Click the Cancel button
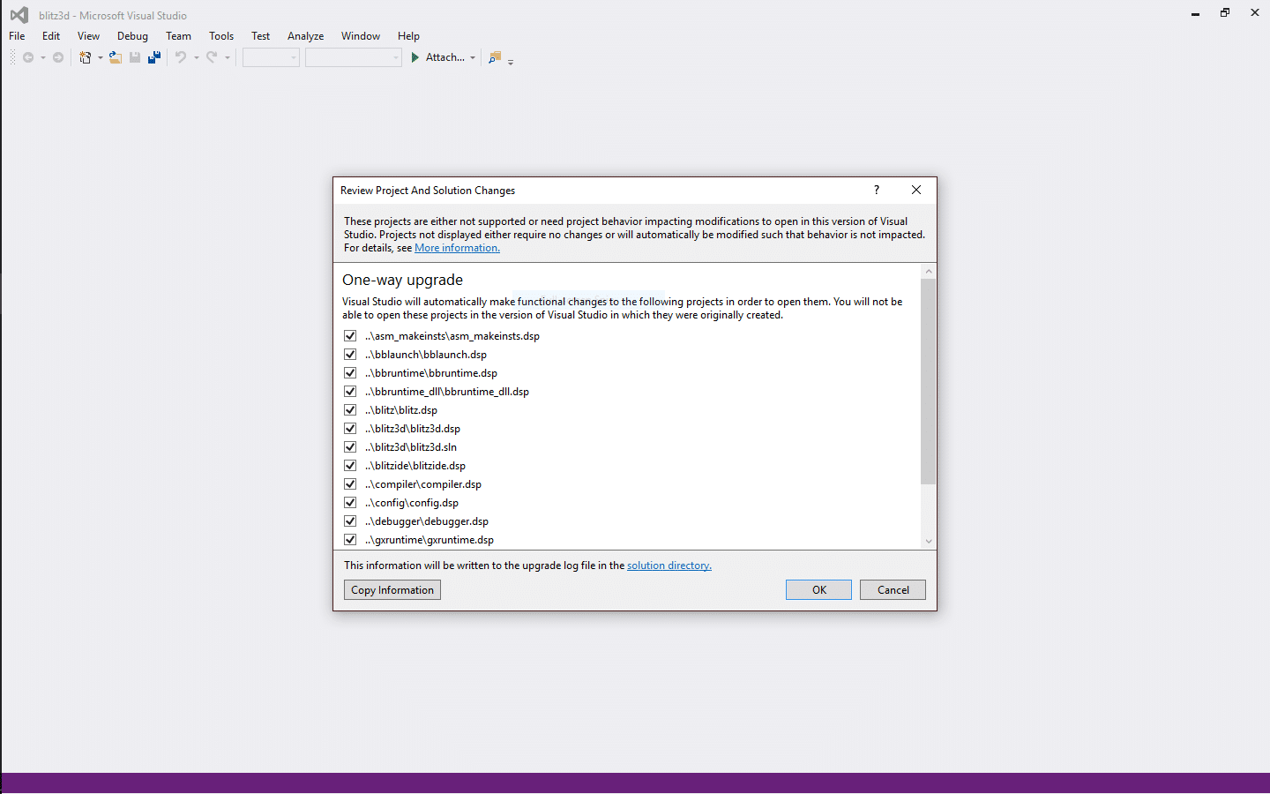The width and height of the screenshot is (1270, 794). tap(893, 590)
